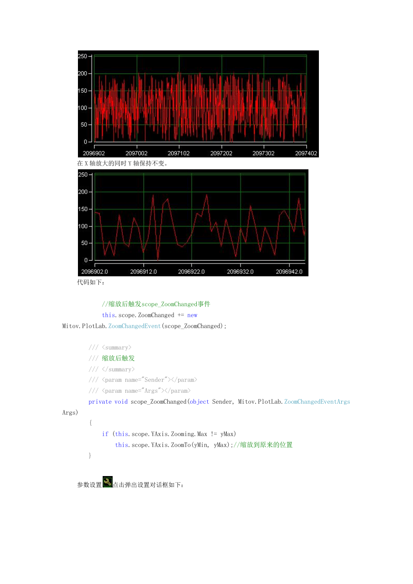413x584 pixels.
Task: Click the param name="Sender" line
Action: (143, 380)
